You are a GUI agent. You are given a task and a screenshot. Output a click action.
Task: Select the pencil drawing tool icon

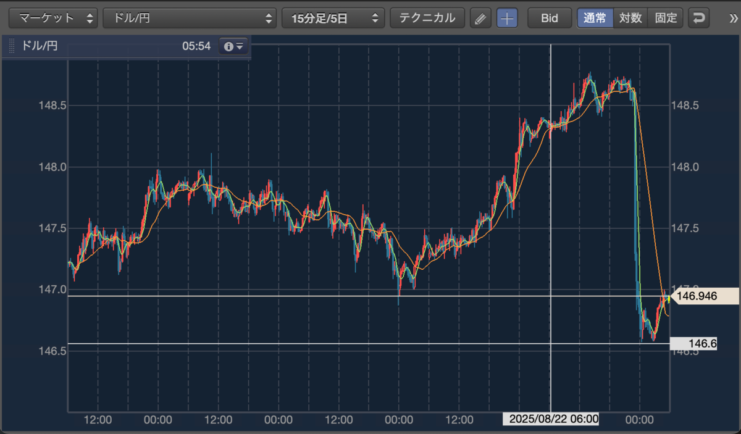coord(480,18)
